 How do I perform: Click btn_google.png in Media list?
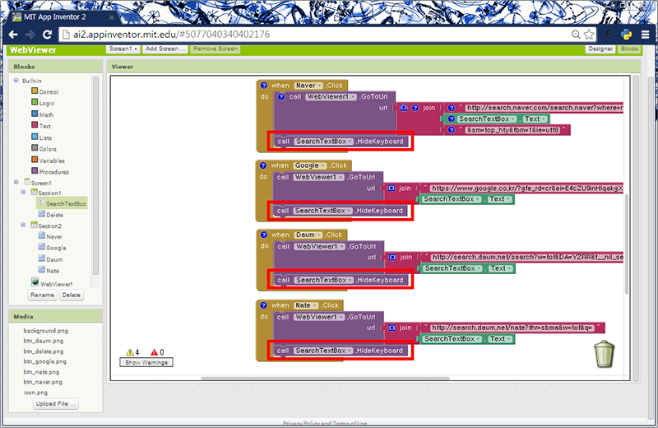pos(44,361)
